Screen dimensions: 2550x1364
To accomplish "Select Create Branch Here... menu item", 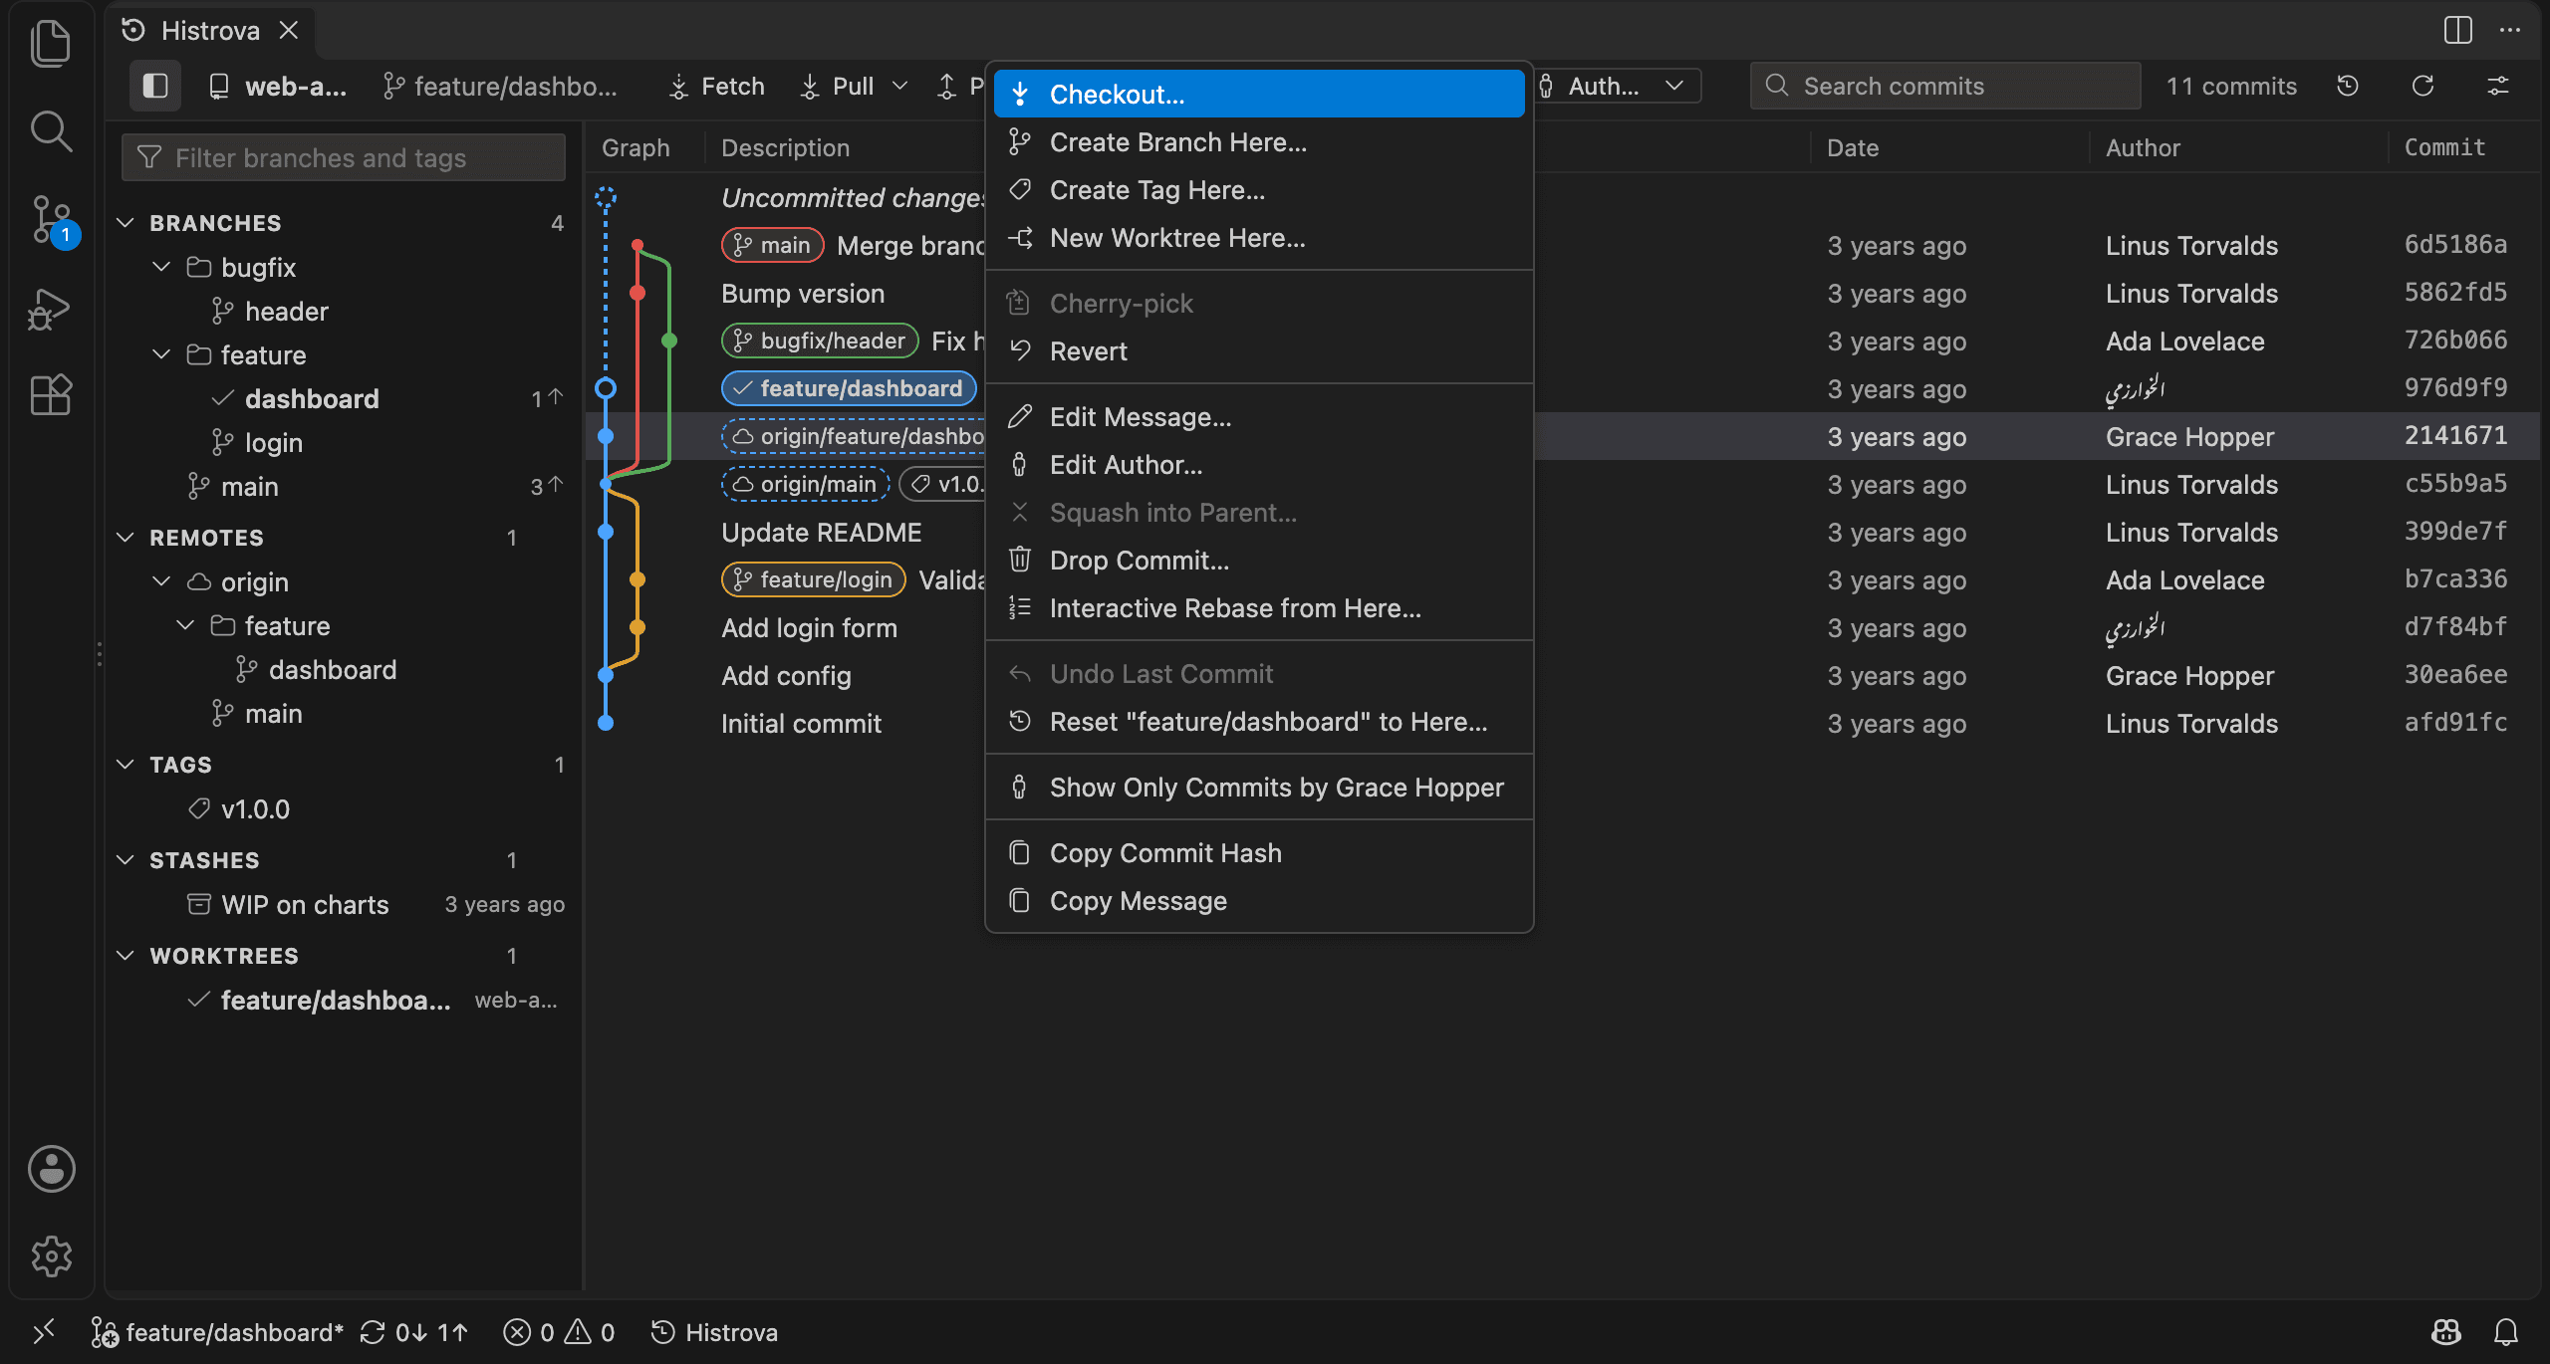I will coord(1259,142).
